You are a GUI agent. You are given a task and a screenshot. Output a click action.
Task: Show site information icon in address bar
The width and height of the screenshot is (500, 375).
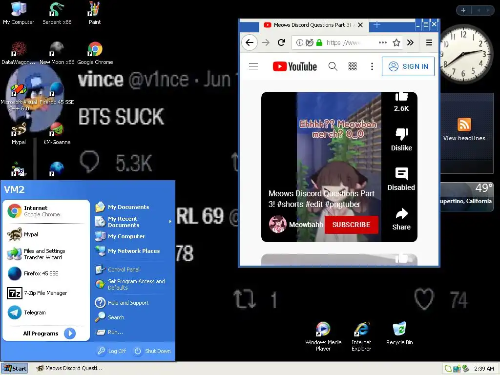point(299,42)
